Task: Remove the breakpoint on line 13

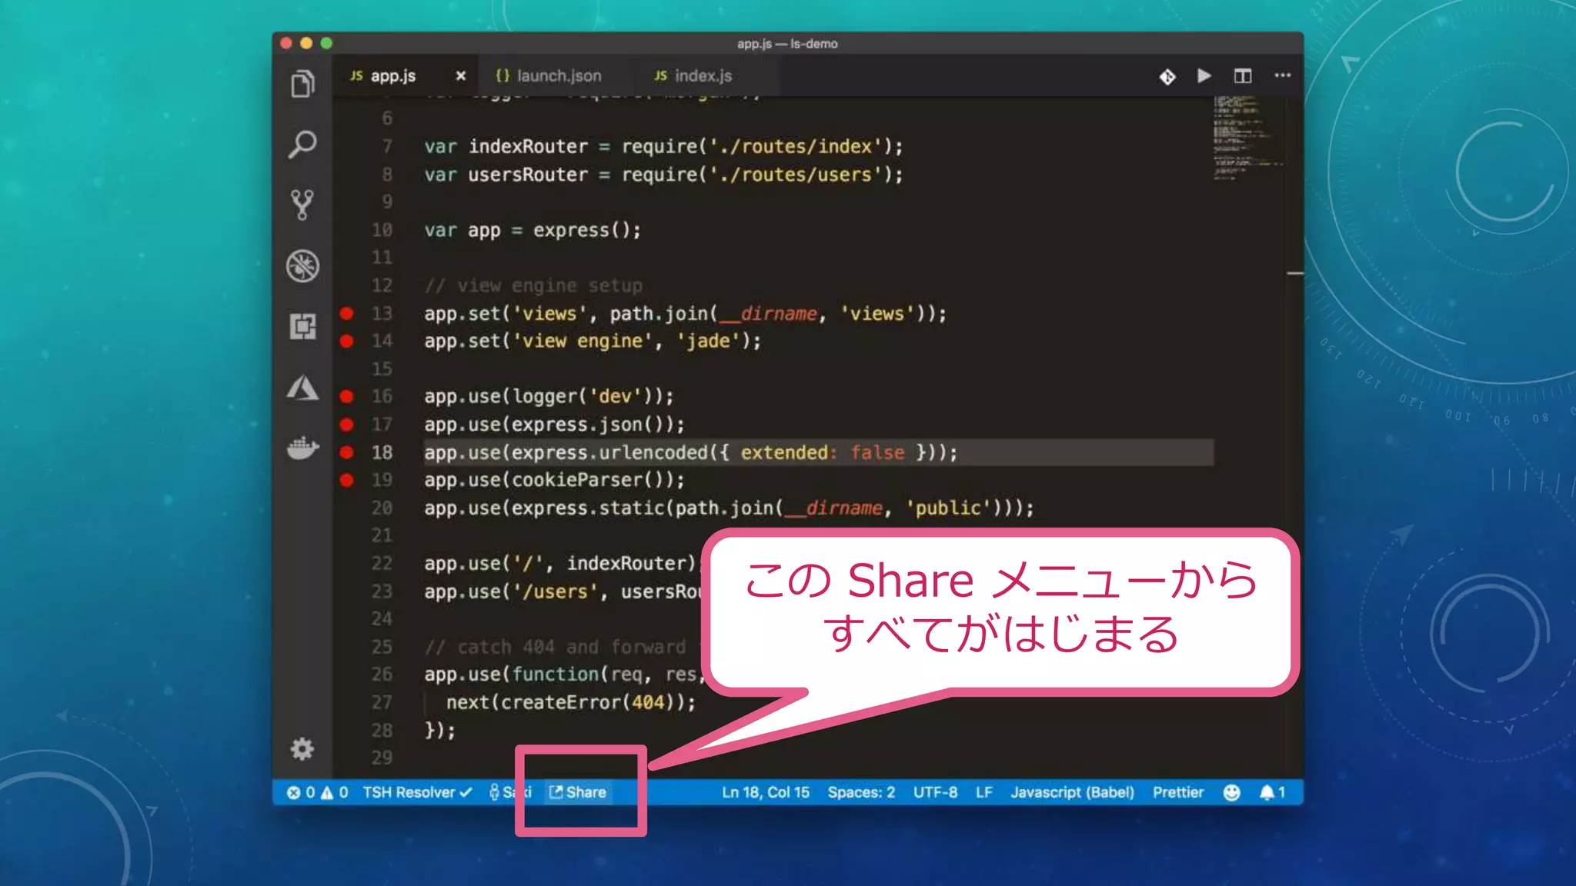Action: pyautogui.click(x=347, y=313)
